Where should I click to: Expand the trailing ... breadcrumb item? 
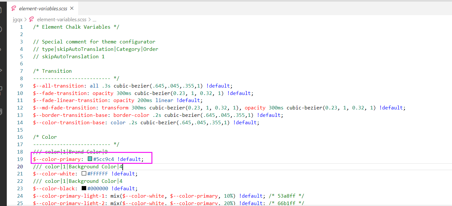click(94, 19)
